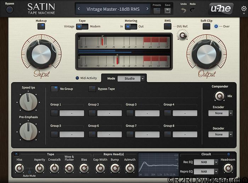Image resolution: width=248 pixels, height=183 pixels.
Task: Click the Bump knob
Action: [x=115, y=168]
